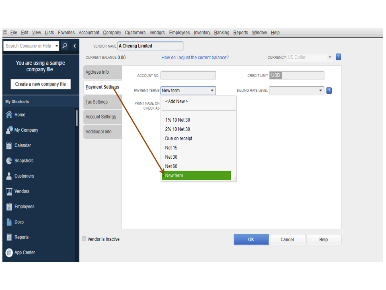
Task: Open How do I adjust current balance link
Action: click(x=195, y=58)
